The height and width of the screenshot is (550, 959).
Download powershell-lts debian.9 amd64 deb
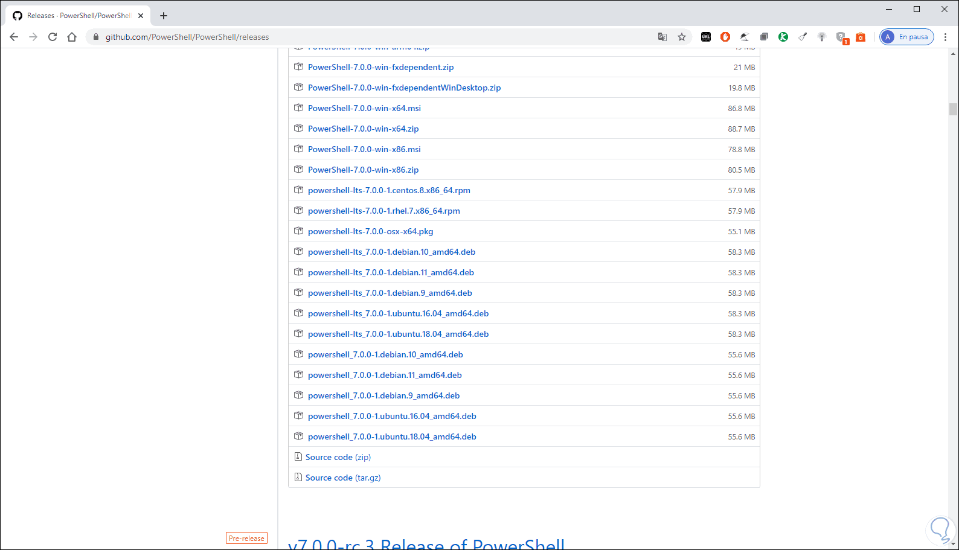click(390, 293)
